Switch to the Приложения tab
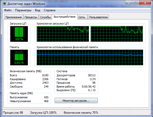 14,17
